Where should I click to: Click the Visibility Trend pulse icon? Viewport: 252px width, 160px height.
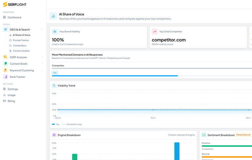click(x=54, y=86)
